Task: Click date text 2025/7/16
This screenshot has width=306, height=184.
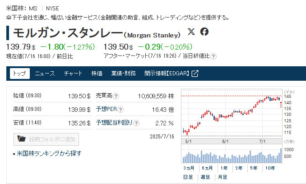Action: click(162, 137)
